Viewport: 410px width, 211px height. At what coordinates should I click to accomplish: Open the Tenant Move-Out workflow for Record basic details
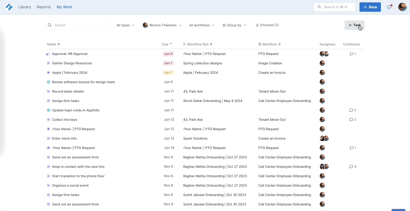[272, 91]
